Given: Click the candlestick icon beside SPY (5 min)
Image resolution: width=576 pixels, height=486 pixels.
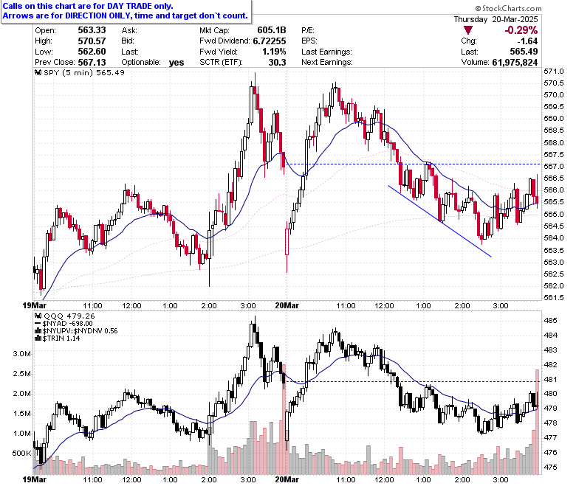Looking at the screenshot, I should click(x=38, y=72).
